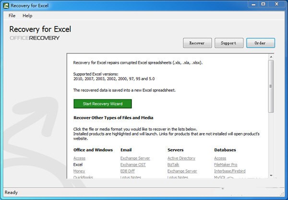The image size is (288, 200).
Task: Open Access link under Databases column
Action: 220,158
